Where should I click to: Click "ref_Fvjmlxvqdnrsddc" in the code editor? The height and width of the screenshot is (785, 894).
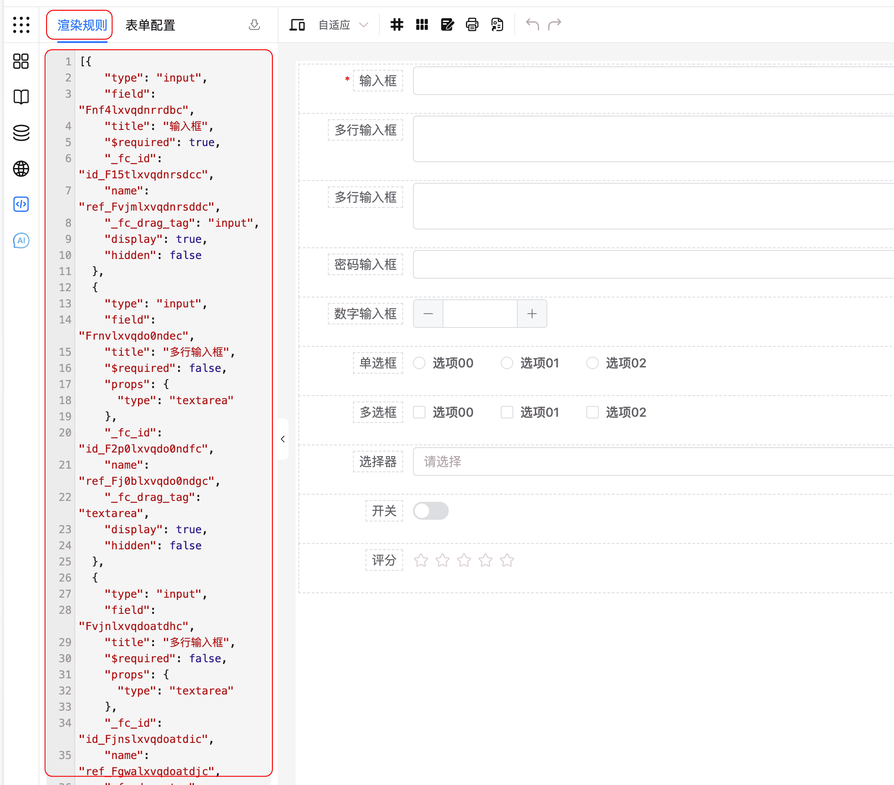[x=146, y=207]
